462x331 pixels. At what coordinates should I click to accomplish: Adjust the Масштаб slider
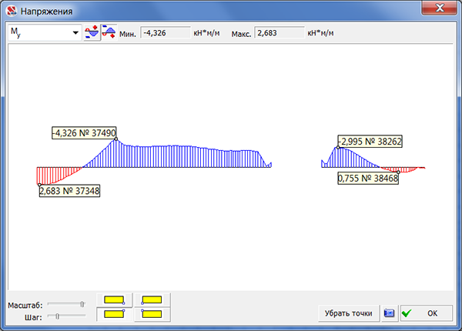pyautogui.click(x=82, y=304)
